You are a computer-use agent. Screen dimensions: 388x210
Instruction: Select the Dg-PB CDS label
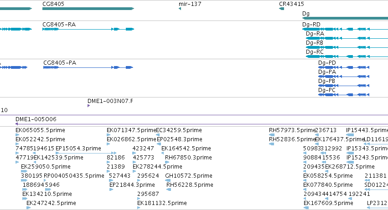(x=326, y=81)
